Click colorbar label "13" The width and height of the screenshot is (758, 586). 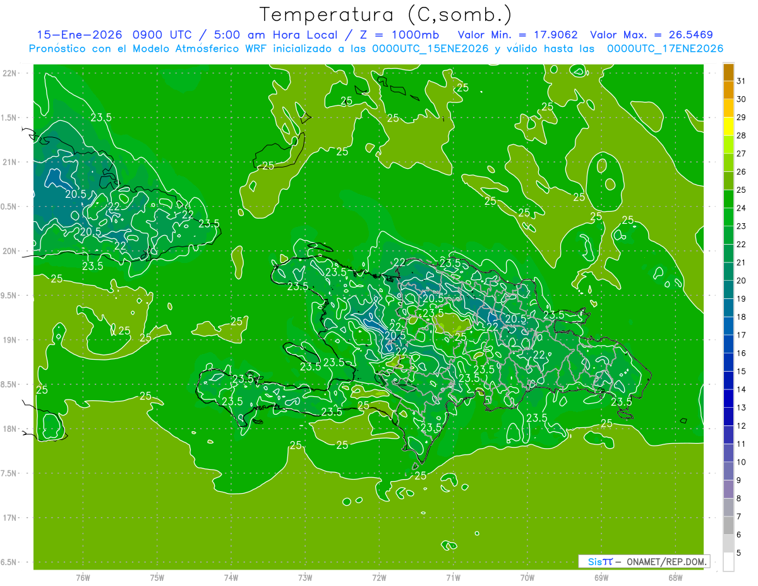coord(742,408)
